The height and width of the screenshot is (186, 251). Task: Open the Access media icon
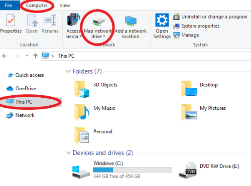(x=73, y=20)
